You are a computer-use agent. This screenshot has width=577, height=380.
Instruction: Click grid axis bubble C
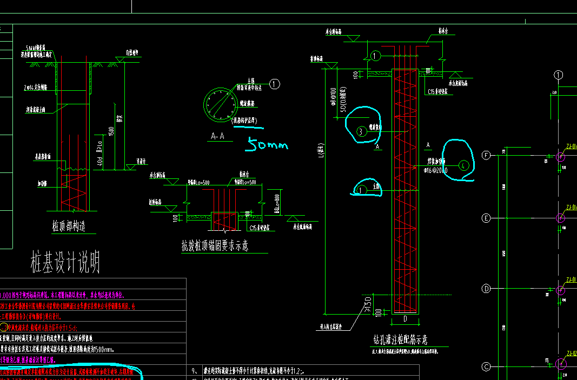pos(486,366)
